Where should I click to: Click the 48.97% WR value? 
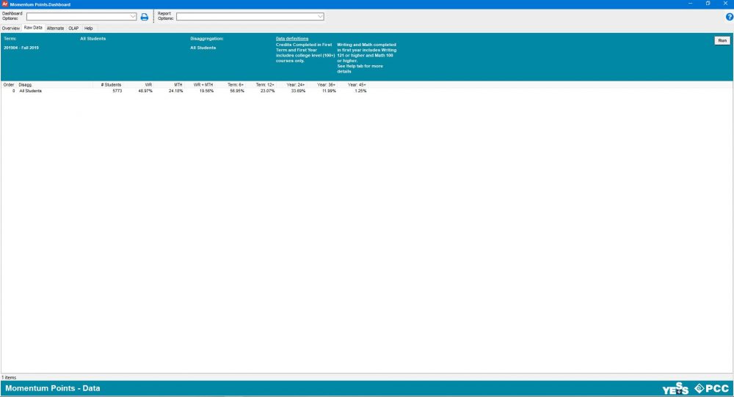click(x=145, y=91)
